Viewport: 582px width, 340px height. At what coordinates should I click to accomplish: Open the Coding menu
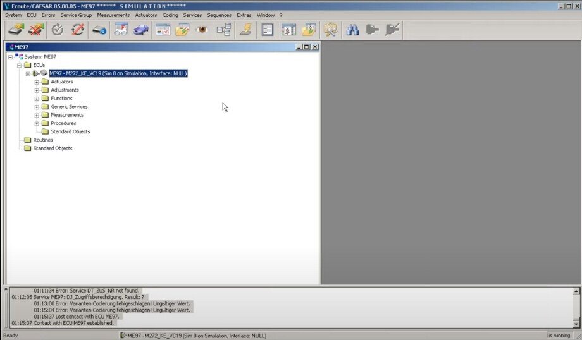coord(170,15)
